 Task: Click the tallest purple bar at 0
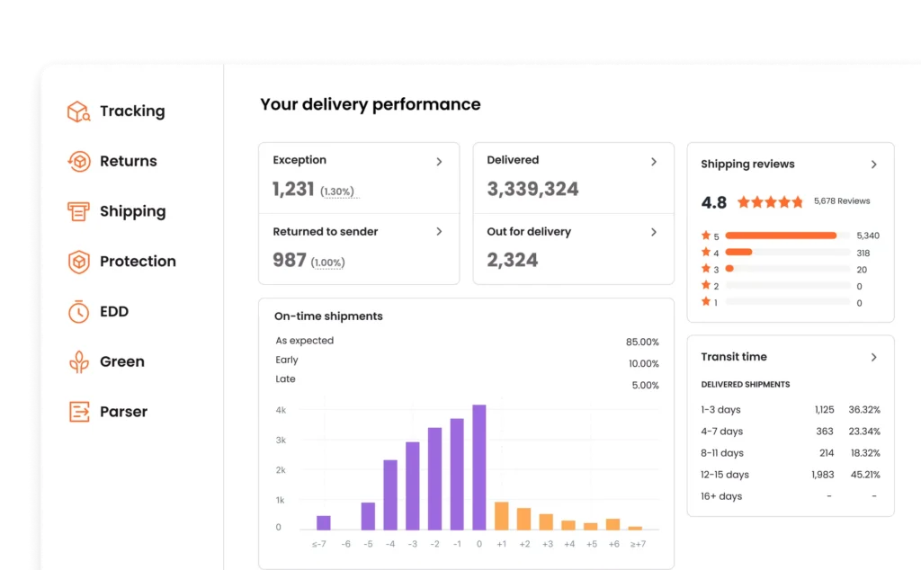coord(479,468)
